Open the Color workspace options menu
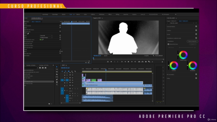Image resolution: width=217 pixels, height=122 pixels. coord(74,15)
